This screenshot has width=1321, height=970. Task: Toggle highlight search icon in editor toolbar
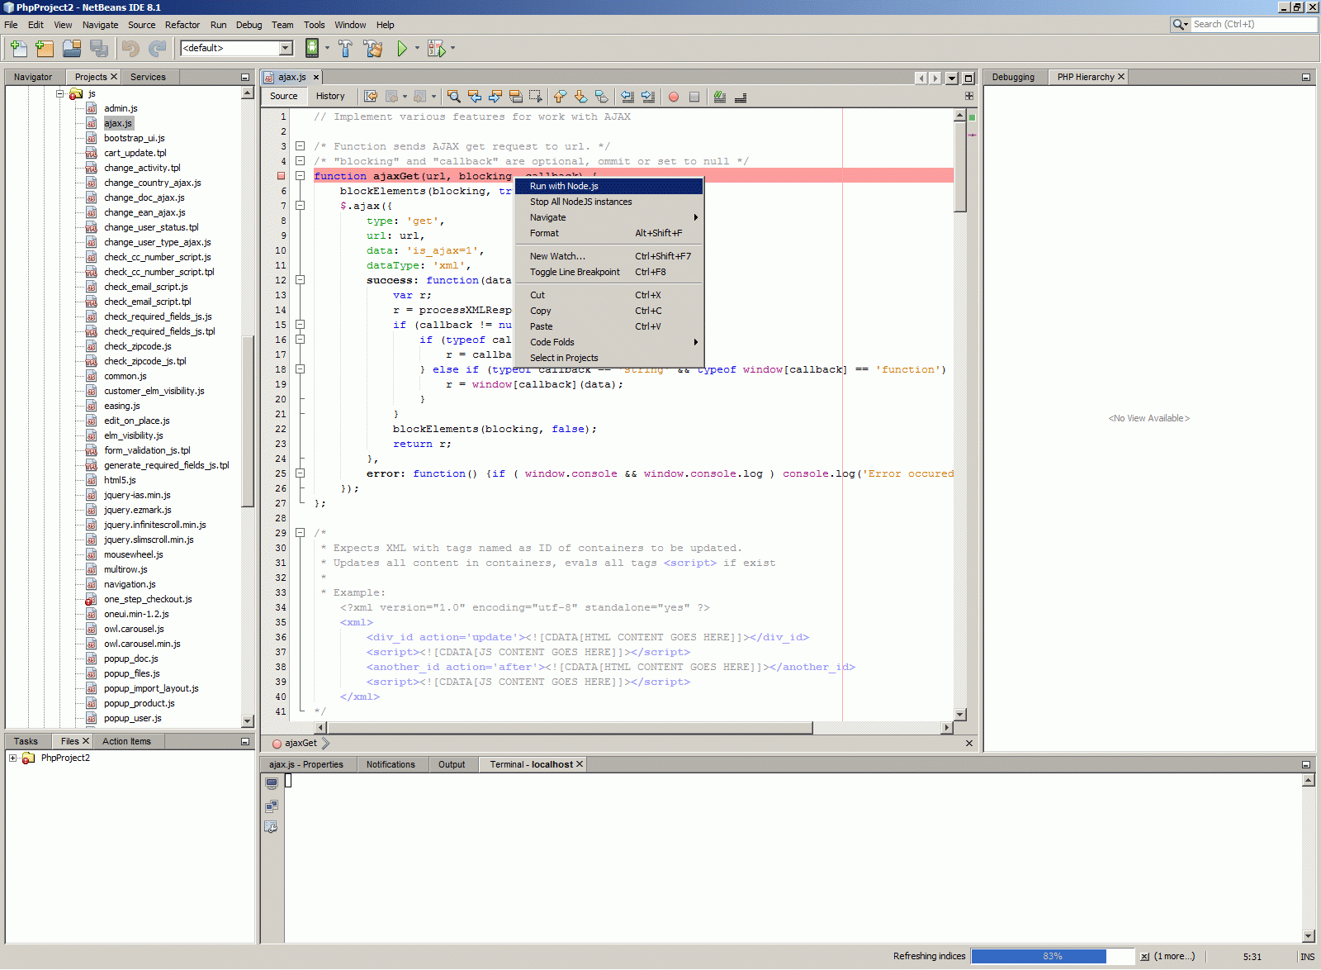(x=516, y=97)
